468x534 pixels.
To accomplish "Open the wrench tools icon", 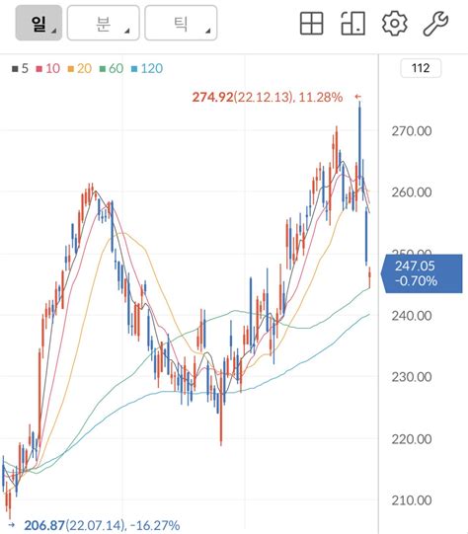I will coord(435,23).
